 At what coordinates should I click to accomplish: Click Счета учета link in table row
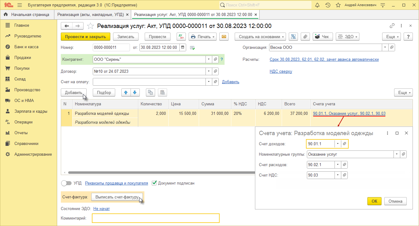pos(349,113)
